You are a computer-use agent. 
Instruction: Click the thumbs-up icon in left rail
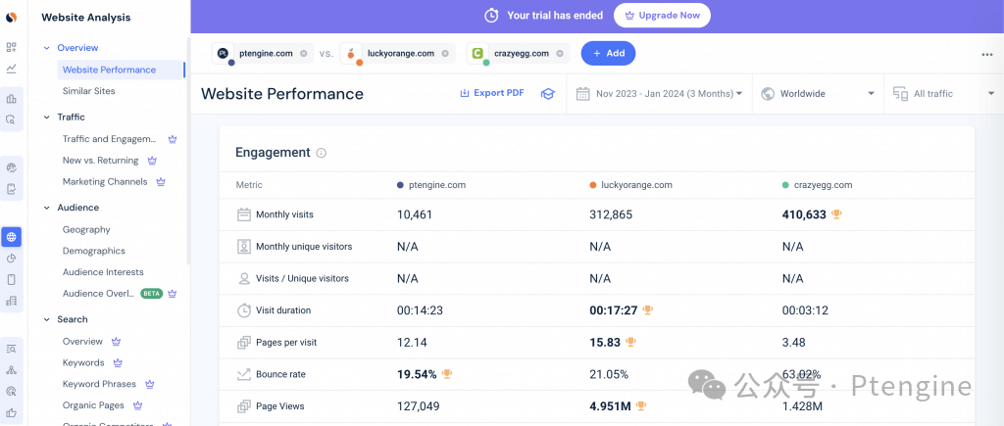(12, 412)
